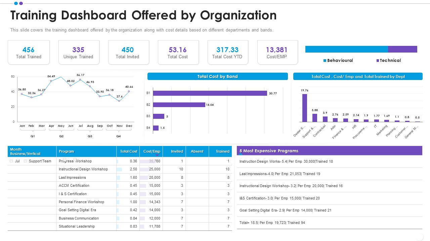Select the I & S Certification program cell

click(x=86, y=194)
